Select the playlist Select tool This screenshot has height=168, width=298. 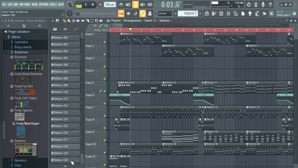pos(92,21)
